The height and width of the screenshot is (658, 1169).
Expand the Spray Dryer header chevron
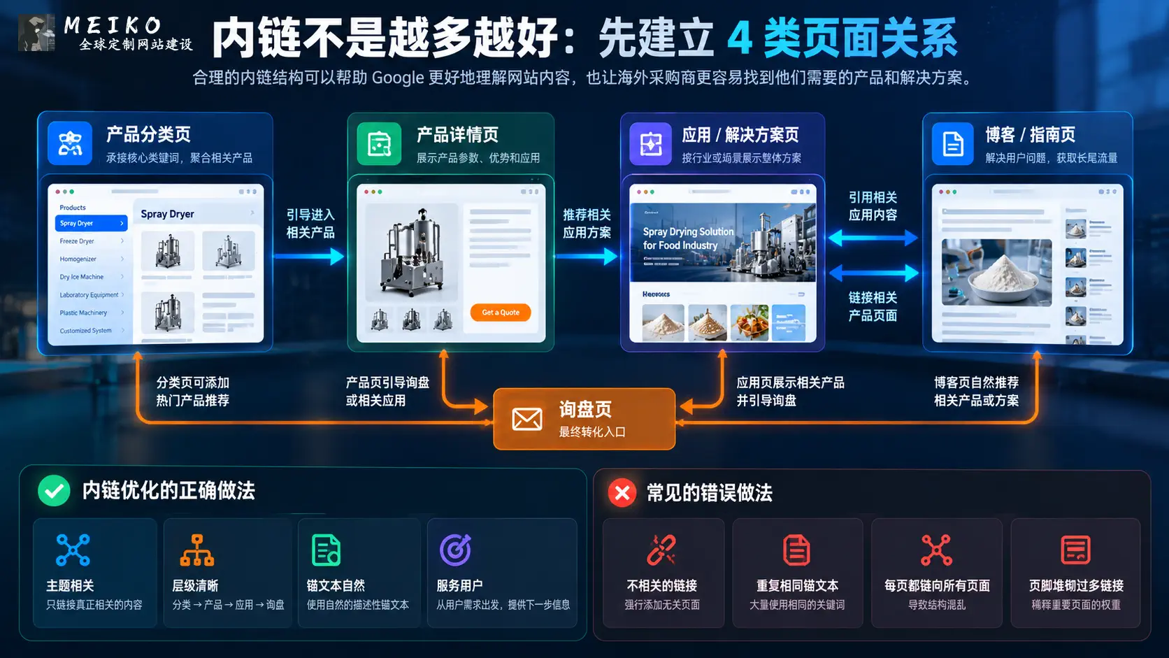click(x=252, y=213)
